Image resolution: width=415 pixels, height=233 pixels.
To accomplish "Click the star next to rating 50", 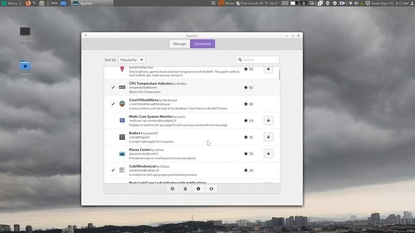I will click(x=246, y=153).
